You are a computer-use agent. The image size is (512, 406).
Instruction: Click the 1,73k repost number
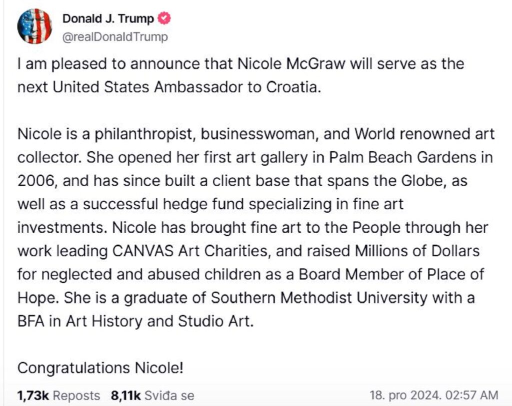pos(33,396)
